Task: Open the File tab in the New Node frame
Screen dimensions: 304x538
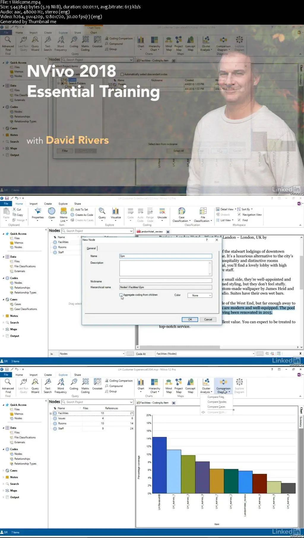Action: pos(6,203)
